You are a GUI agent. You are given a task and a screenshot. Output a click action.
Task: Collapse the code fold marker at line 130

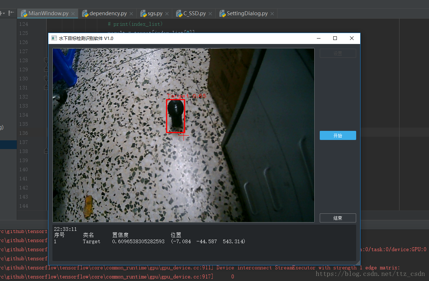pos(46,79)
